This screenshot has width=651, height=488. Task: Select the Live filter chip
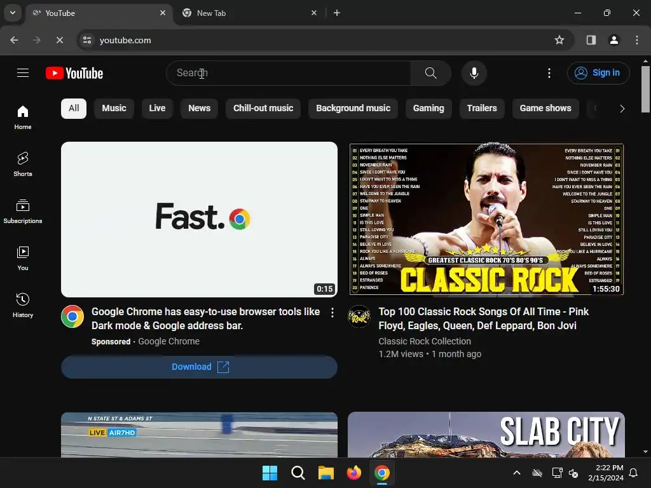click(x=158, y=108)
